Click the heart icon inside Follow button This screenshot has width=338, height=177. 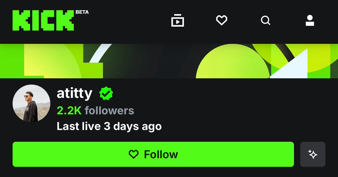[134, 154]
